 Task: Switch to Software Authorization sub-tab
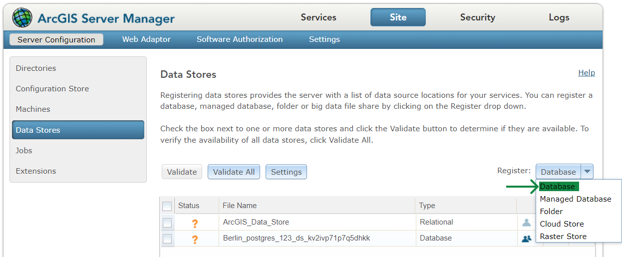(240, 39)
